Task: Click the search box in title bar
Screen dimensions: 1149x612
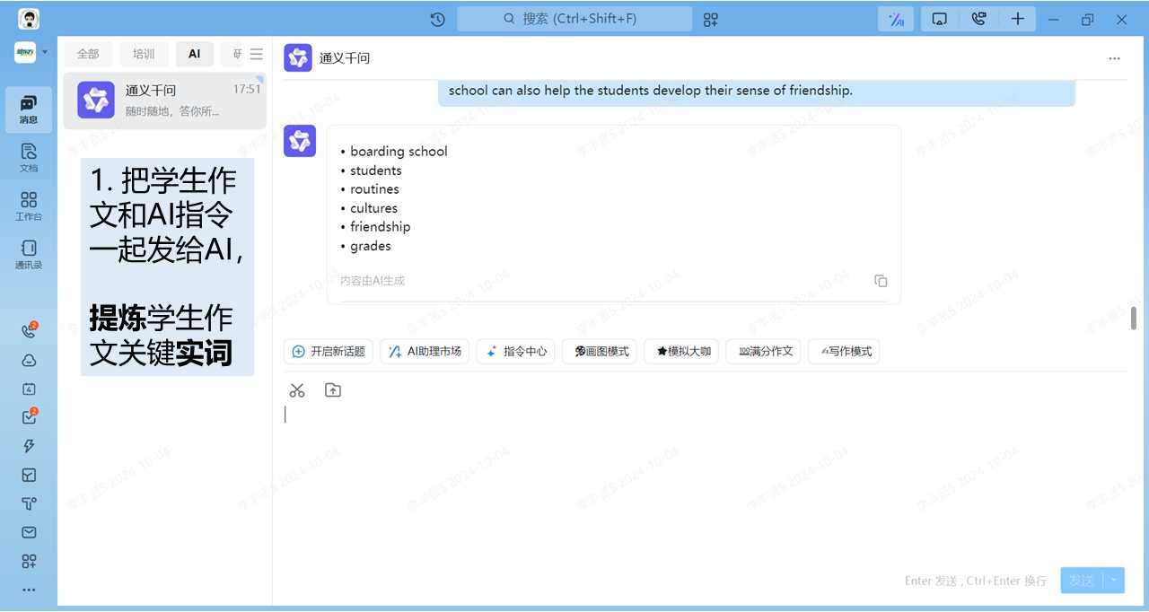Action: [574, 19]
